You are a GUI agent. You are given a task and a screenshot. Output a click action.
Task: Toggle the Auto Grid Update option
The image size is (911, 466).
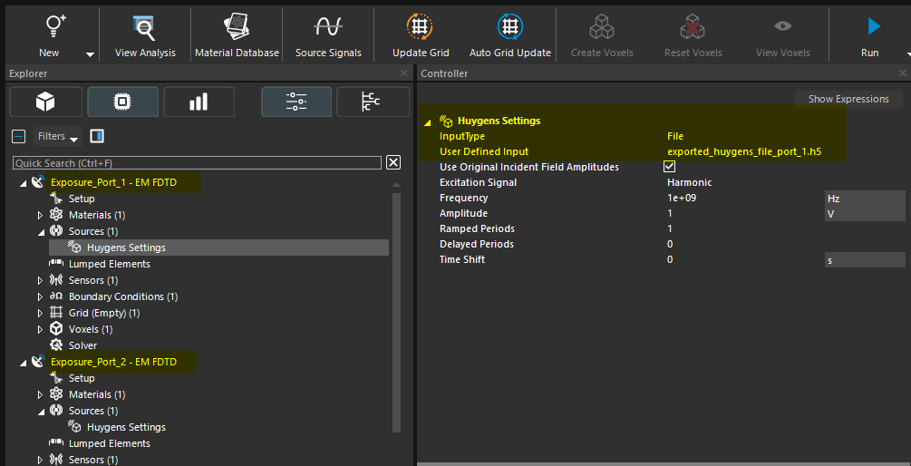509,26
